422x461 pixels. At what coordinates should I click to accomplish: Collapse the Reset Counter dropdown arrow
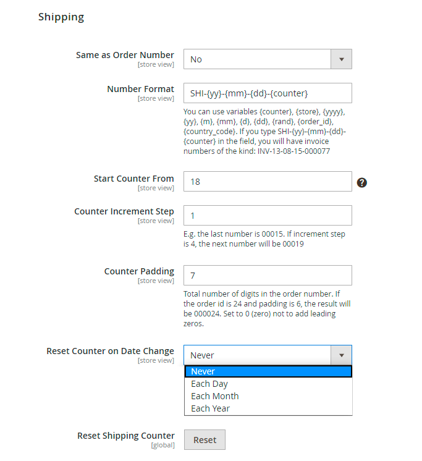341,355
